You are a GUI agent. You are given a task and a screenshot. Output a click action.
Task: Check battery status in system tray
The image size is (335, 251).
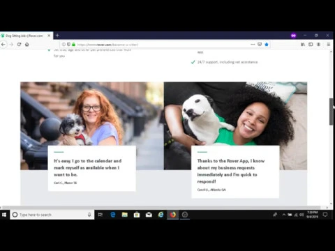pyautogui.click(x=290, y=215)
